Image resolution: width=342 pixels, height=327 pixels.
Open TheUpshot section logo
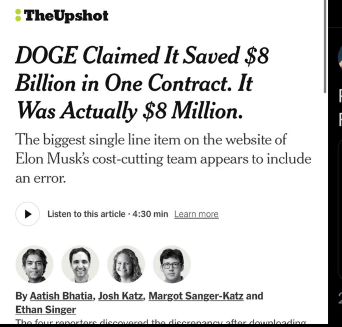[x=62, y=16]
